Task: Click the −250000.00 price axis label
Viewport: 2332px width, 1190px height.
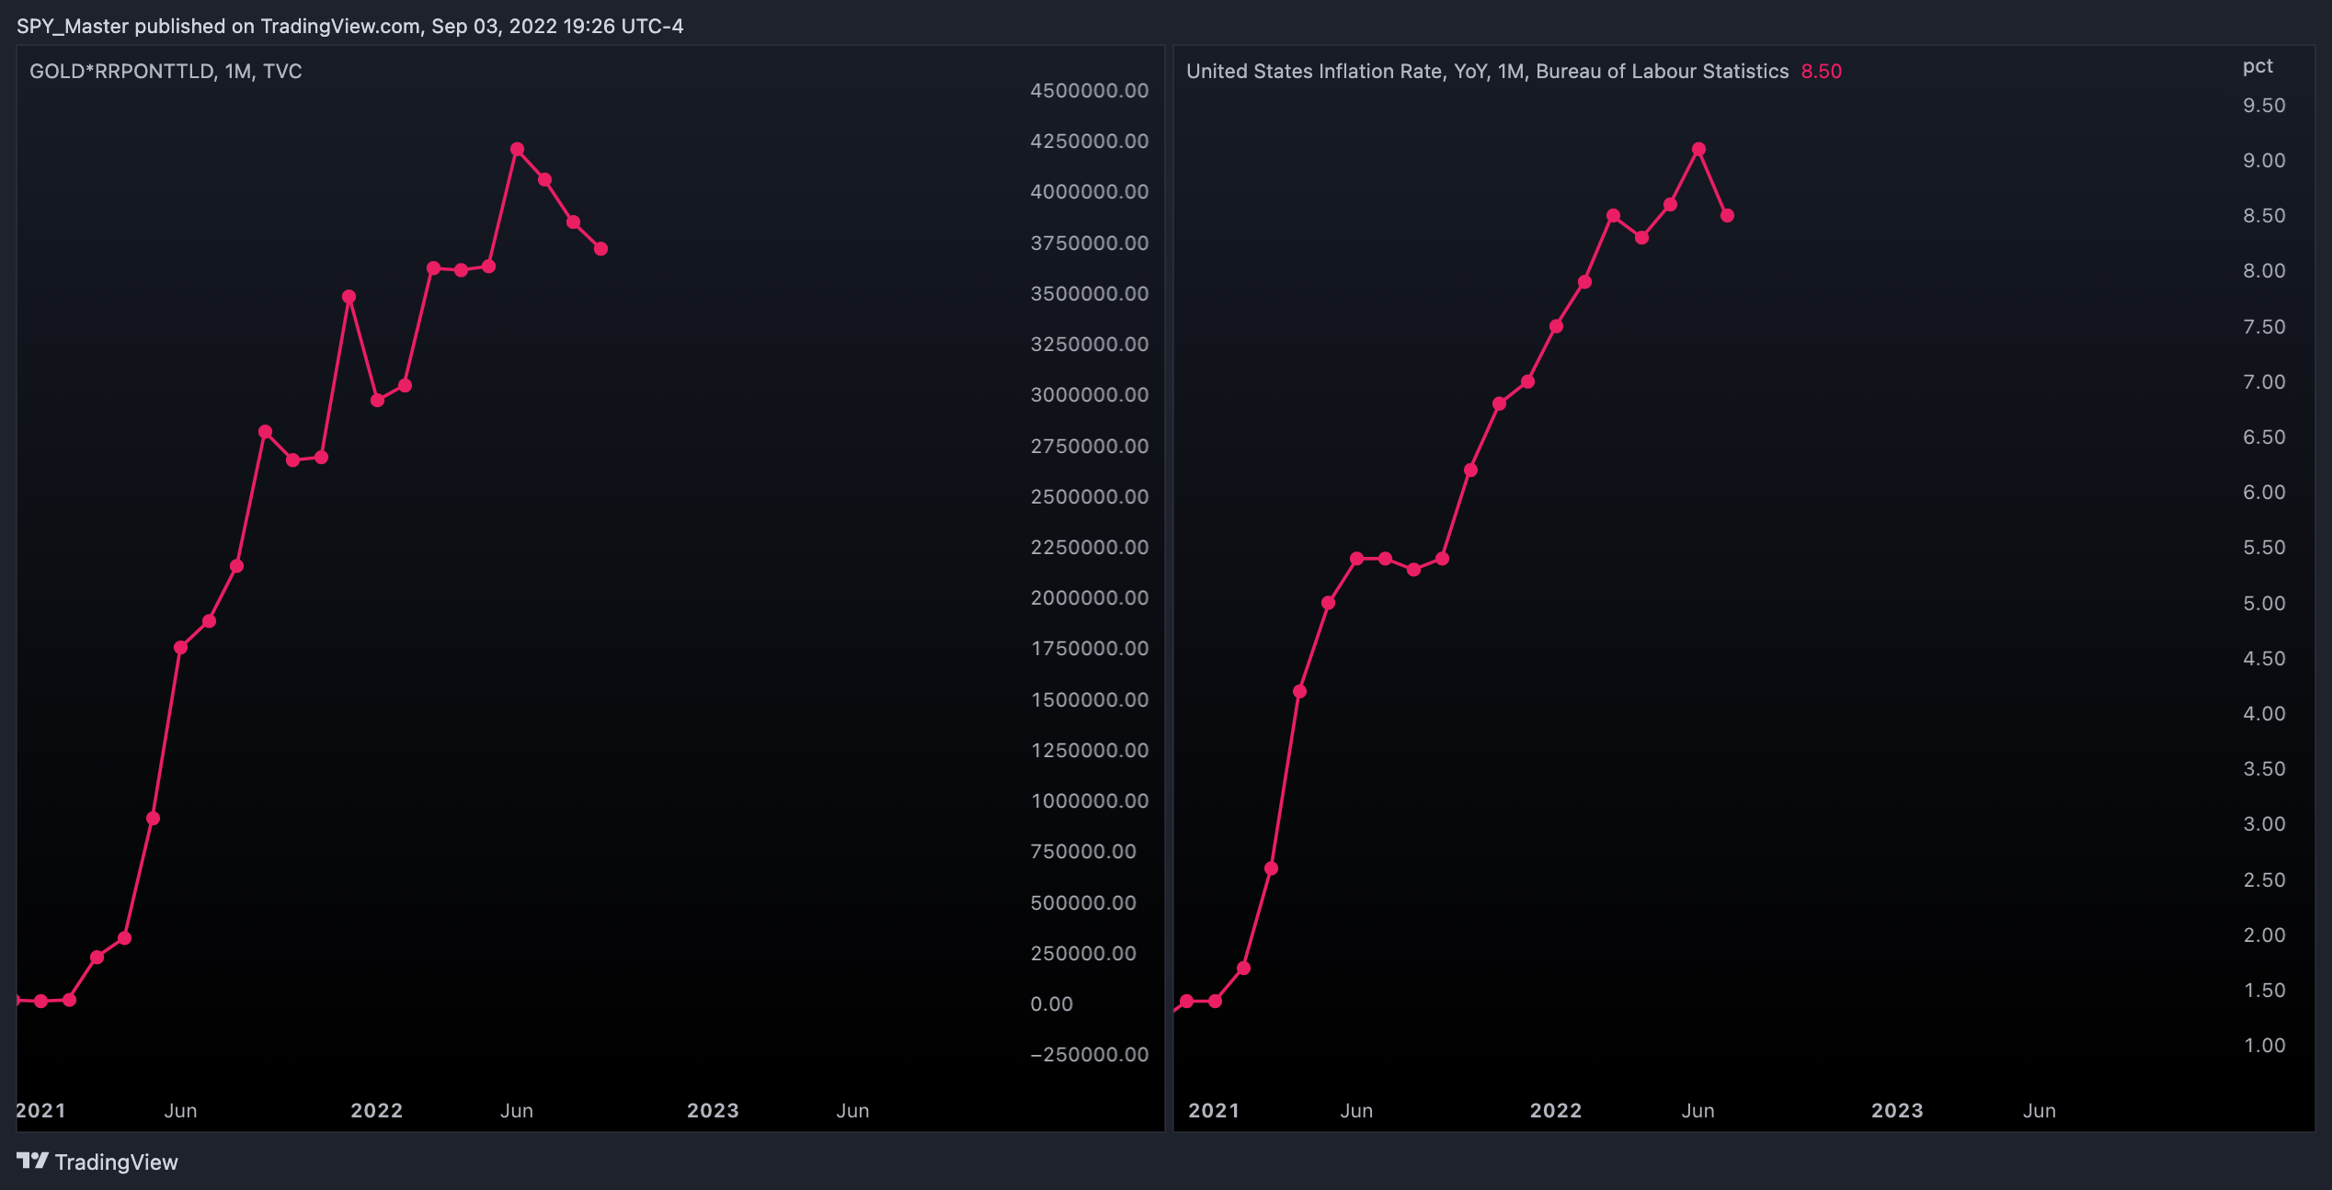Action: click(1090, 1054)
